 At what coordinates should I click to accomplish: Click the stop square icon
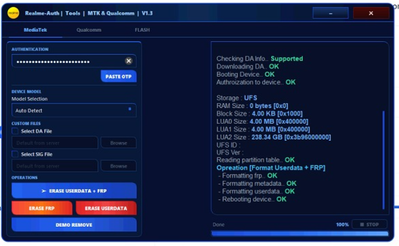click(x=362, y=225)
